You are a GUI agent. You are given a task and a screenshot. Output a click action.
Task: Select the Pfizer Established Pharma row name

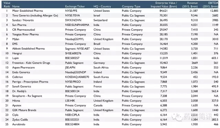pos(27,11)
